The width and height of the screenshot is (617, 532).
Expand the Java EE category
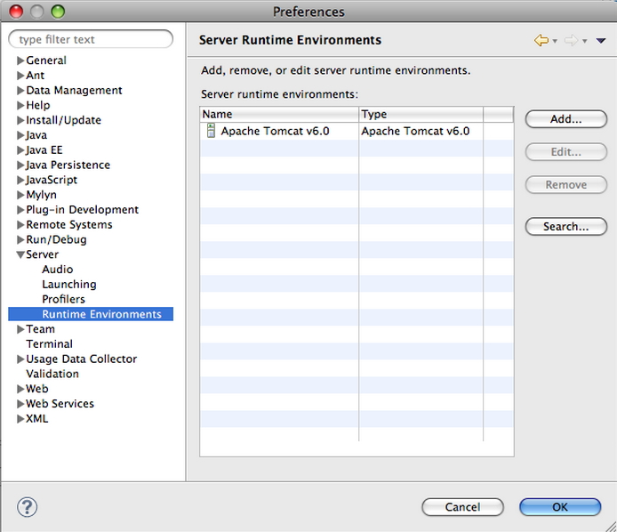[x=20, y=150]
